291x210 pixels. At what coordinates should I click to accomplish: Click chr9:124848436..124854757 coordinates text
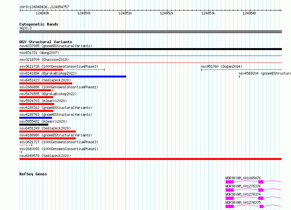[44, 7]
